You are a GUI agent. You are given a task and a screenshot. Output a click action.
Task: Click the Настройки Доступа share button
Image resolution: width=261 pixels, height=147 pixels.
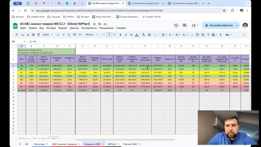219,25
